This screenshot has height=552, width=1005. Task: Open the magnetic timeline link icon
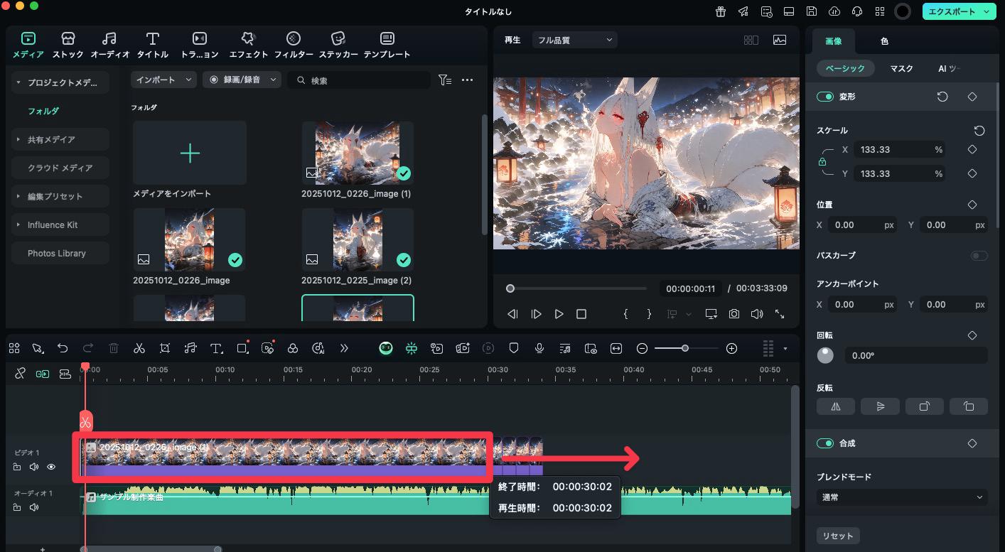pos(42,373)
